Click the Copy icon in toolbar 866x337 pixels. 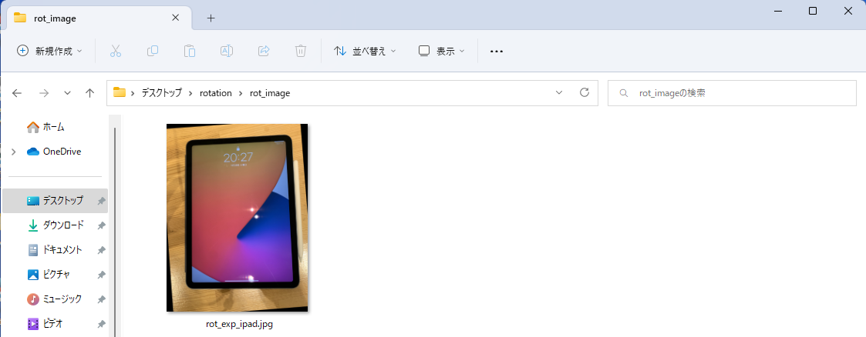tap(153, 52)
